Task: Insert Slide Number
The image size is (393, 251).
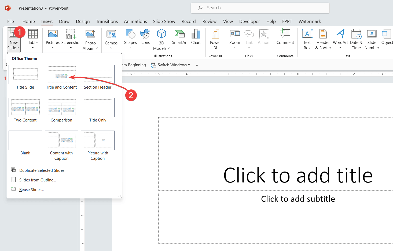Action: pos(372,39)
